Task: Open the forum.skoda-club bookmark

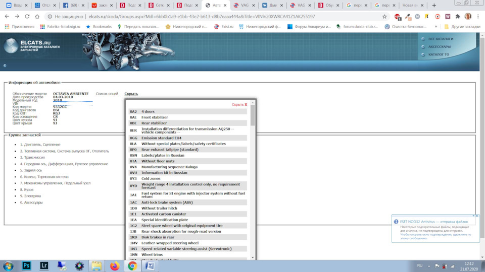Action: pyautogui.click(x=357, y=27)
